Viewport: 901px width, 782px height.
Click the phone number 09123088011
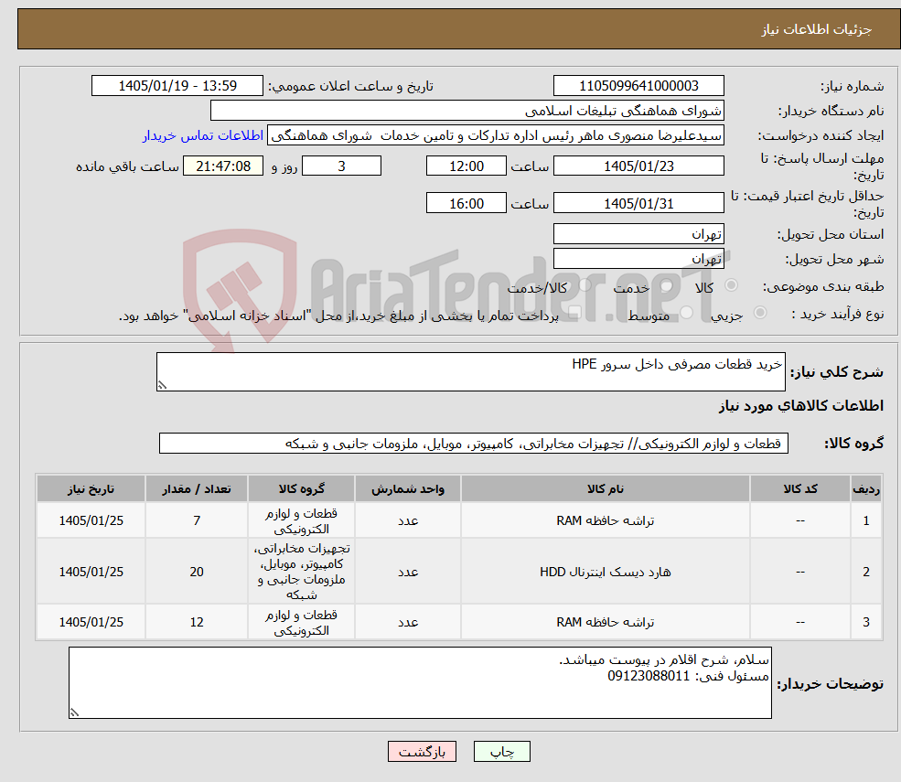tap(649, 676)
